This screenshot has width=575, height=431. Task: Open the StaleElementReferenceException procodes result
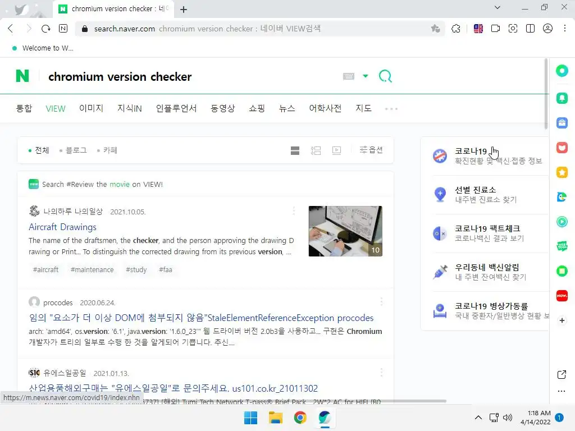(x=201, y=318)
